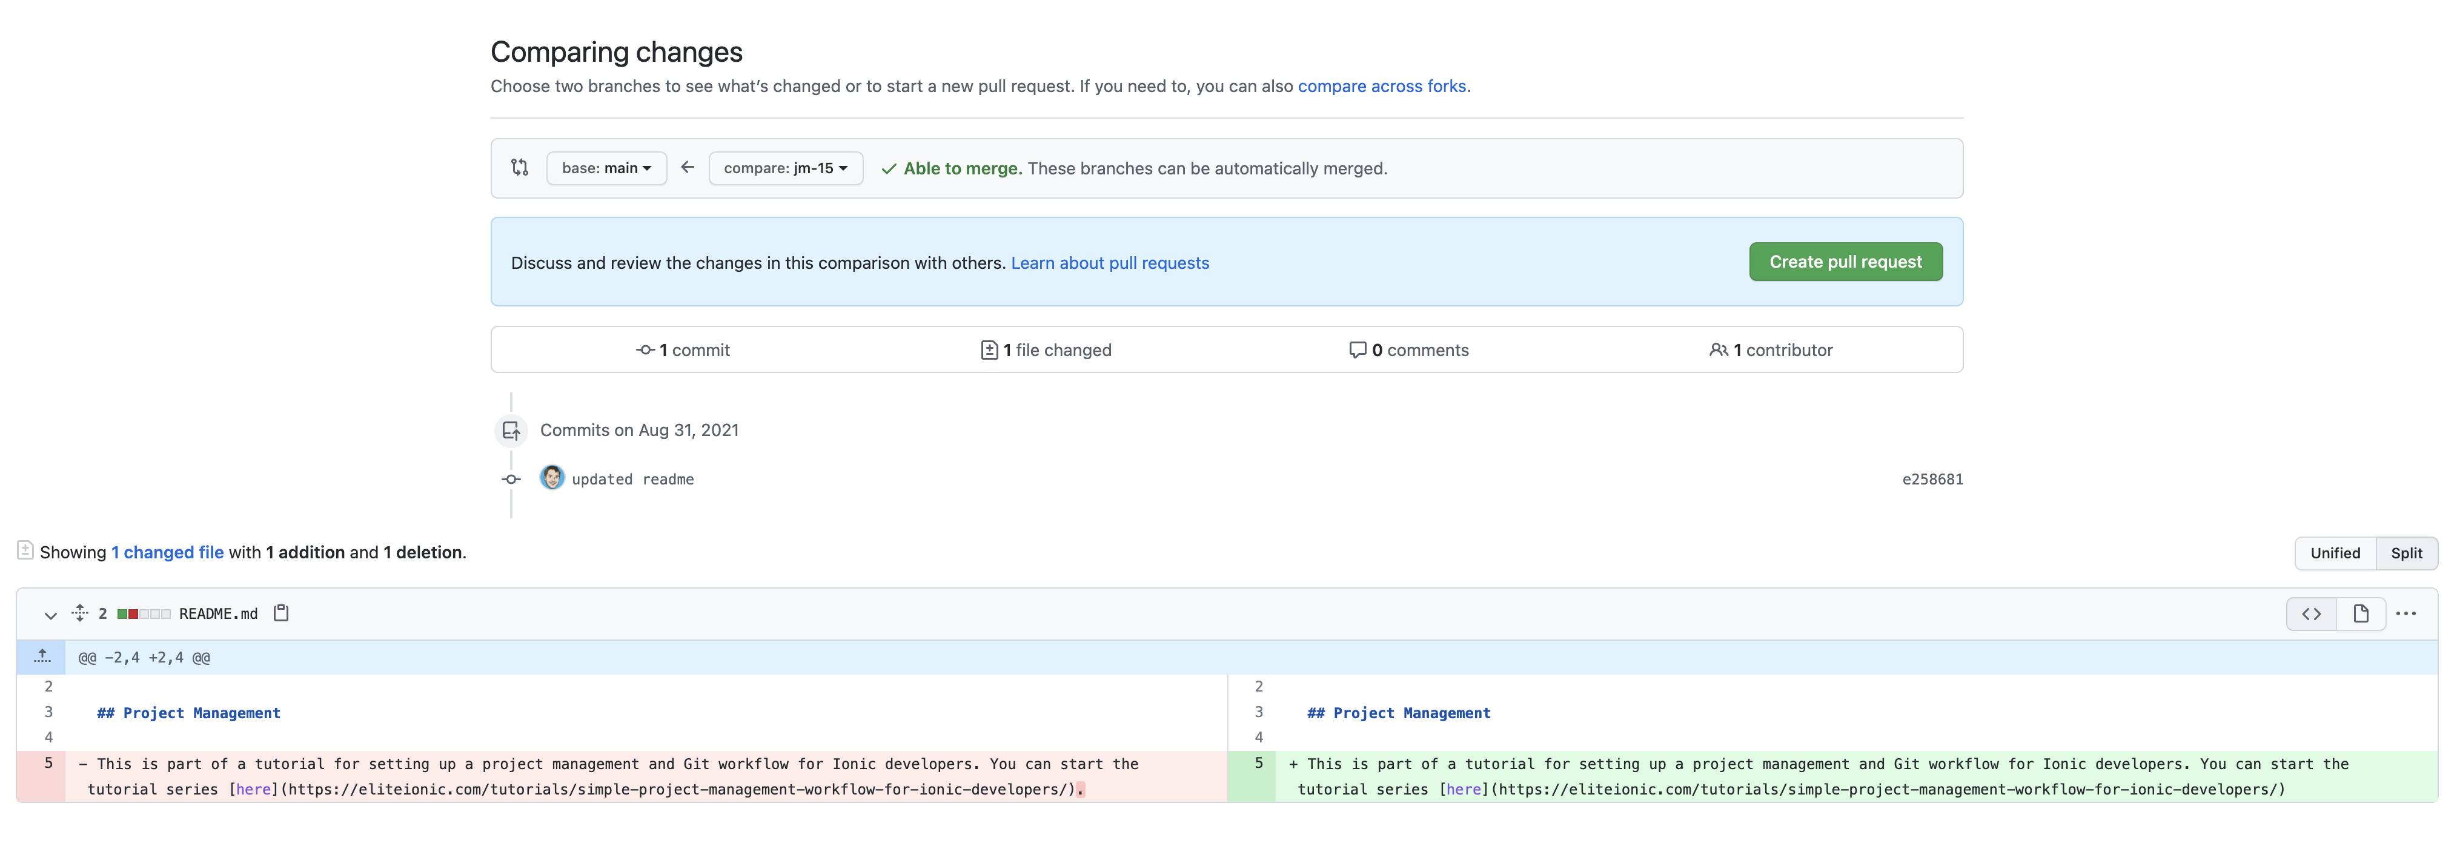Click line number 3 on the left diff
The width and height of the screenshot is (2457, 849).
48,713
